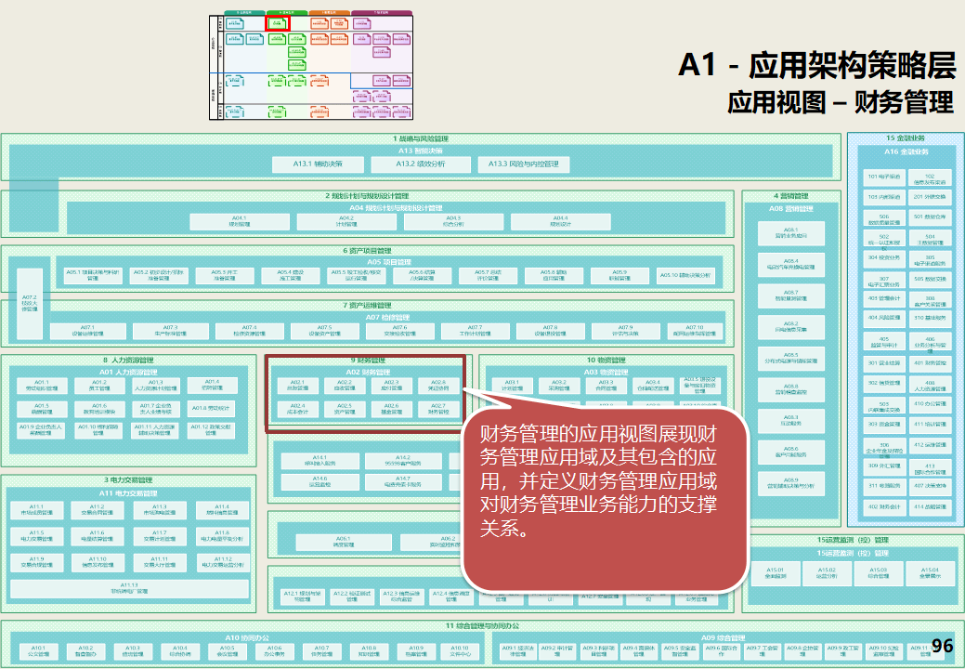Select the A15.03 box in 运营监测
The height and width of the screenshot is (669, 965).
pos(879,573)
